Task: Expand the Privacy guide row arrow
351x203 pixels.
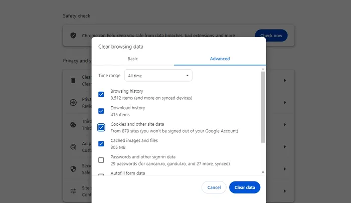Action: (285, 103)
